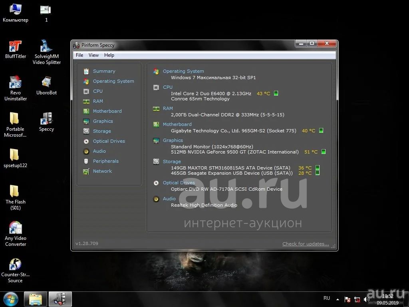Click the Action Center flag tray icon
This screenshot has width=409, height=307.
tap(347, 299)
